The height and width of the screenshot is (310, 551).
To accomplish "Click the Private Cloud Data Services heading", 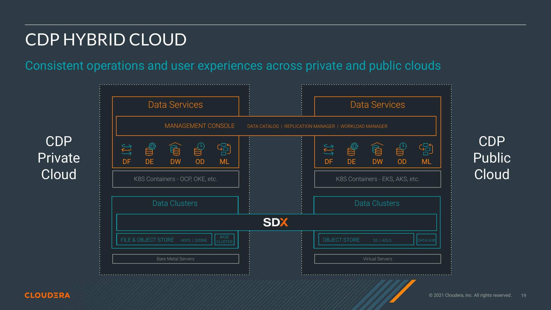I will 175,105.
